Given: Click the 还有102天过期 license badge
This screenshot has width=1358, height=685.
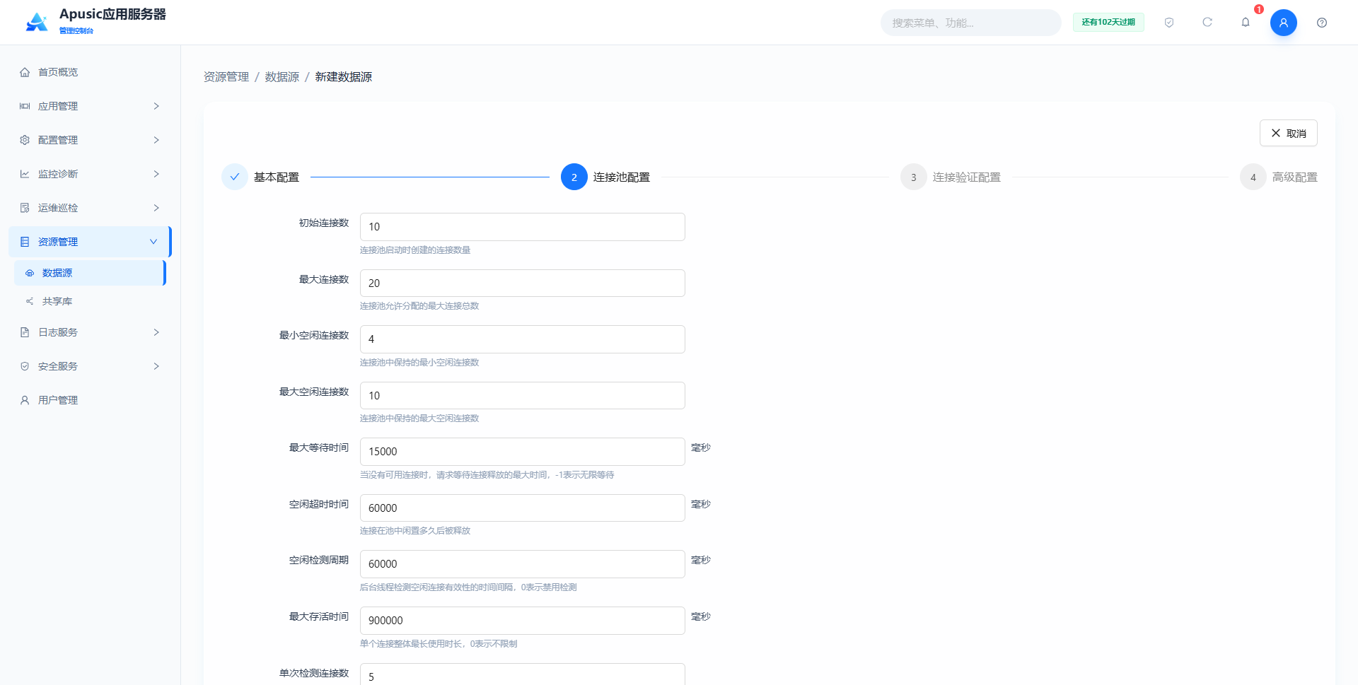Looking at the screenshot, I should pos(1108,23).
